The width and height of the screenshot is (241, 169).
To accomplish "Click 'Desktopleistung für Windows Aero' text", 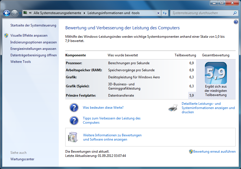I will (x=134, y=77).
